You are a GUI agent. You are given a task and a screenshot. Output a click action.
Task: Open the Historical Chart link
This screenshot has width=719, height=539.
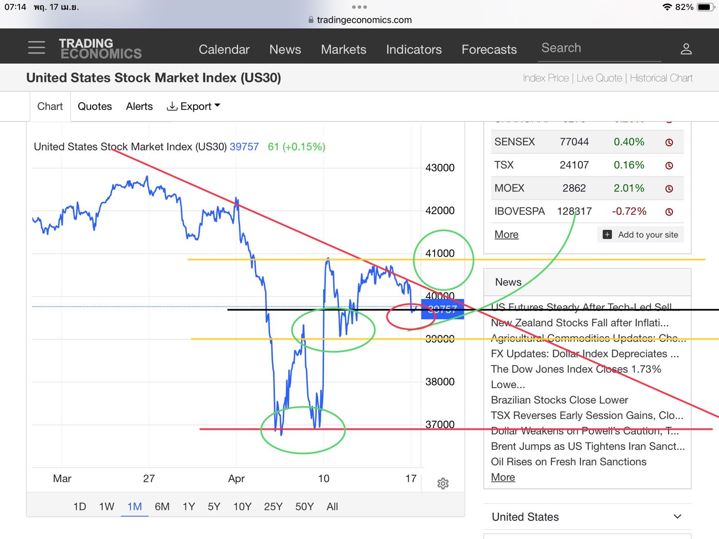(x=661, y=78)
